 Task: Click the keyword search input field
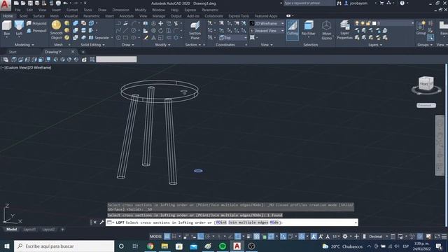click(309, 3)
